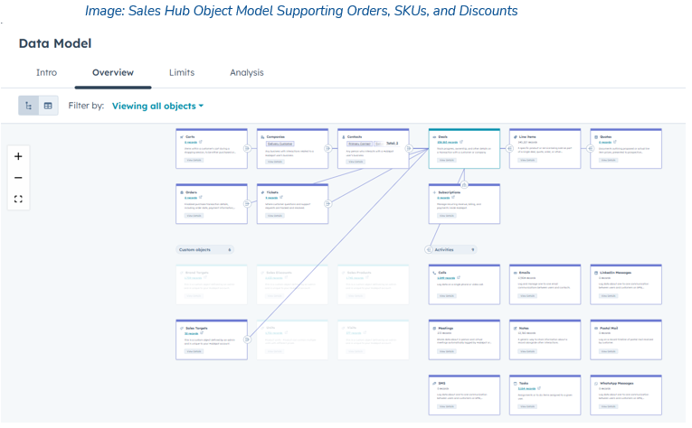Image resolution: width=692 pixels, height=428 pixels.
Task: Click the connector icon above the Subscriptions card
Action: pyautogui.click(x=463, y=184)
